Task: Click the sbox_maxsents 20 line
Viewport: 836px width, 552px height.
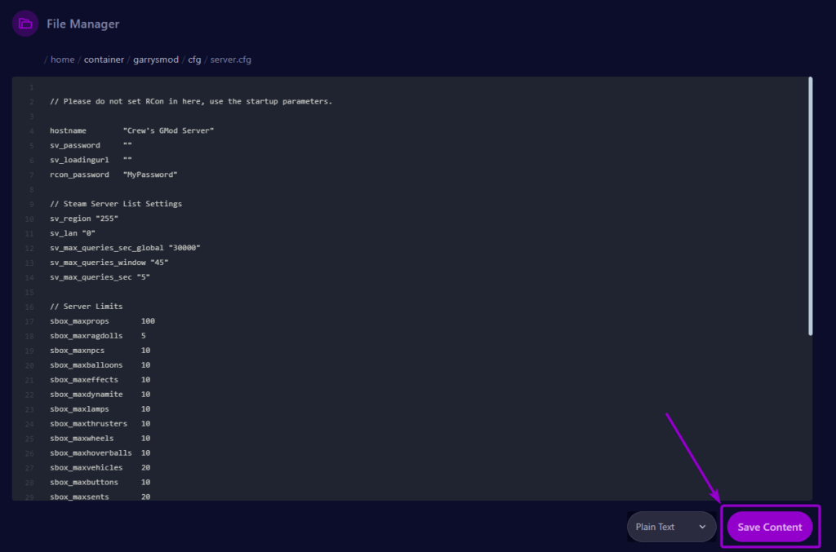Action: (x=100, y=497)
